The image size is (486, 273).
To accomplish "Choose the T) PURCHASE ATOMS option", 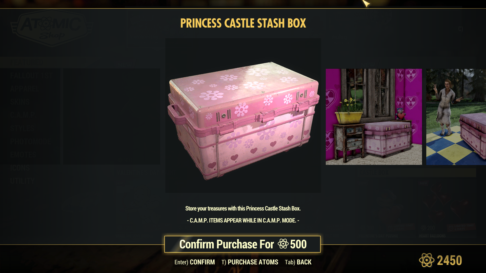I will click(250, 262).
